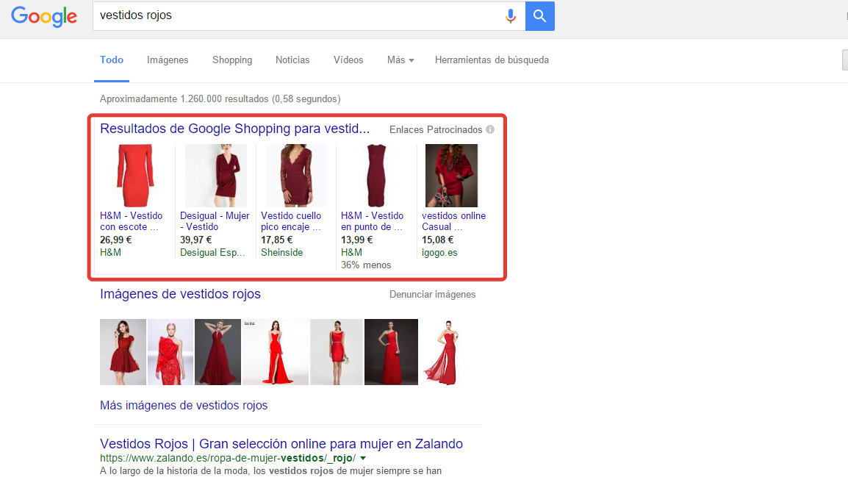Image resolution: width=848 pixels, height=477 pixels.
Task: Open image of dress with large red rose
Action: (x=170, y=352)
